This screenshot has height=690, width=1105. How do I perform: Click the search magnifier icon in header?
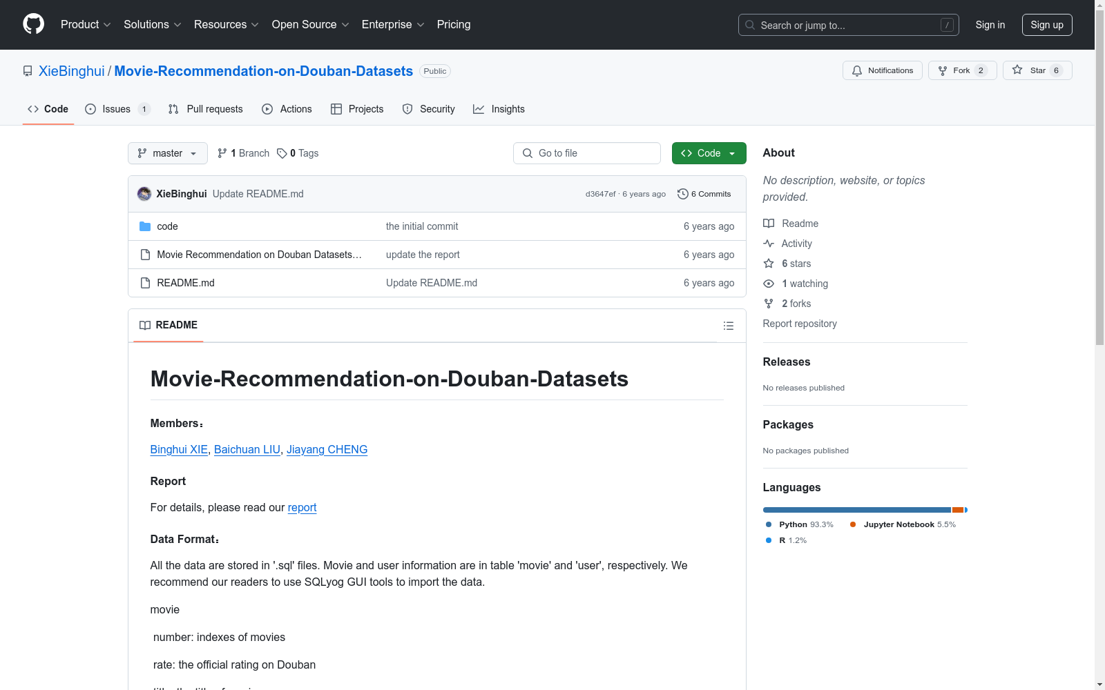[750, 25]
